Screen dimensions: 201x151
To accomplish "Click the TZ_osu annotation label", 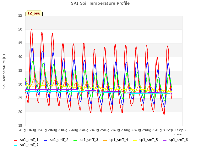I will click(x=34, y=13).
